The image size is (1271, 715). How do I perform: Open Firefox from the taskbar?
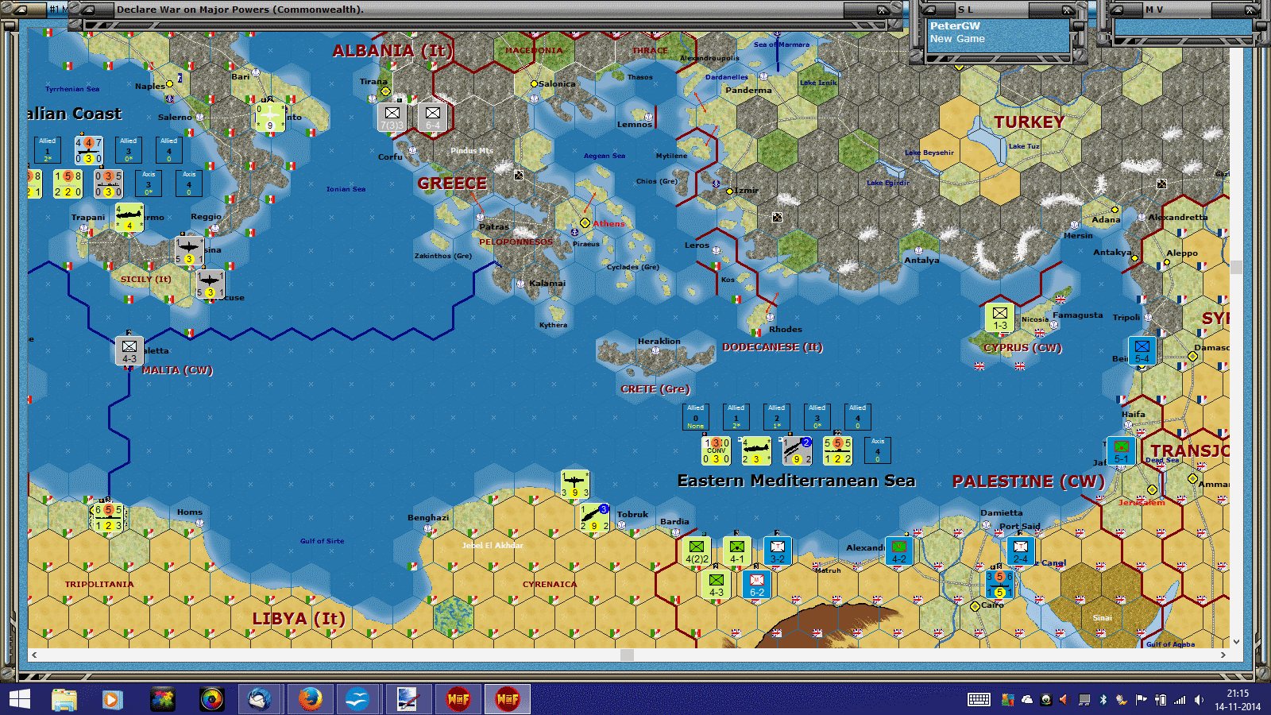[310, 700]
